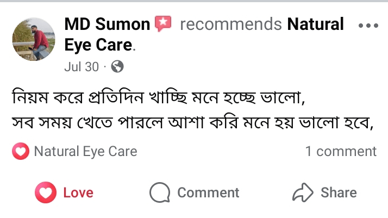The image size is (388, 218).
Task: Toggle the Love reaction text label
Action: tap(78, 192)
